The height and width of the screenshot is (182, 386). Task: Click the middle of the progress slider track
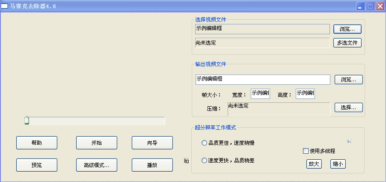click(x=95, y=121)
